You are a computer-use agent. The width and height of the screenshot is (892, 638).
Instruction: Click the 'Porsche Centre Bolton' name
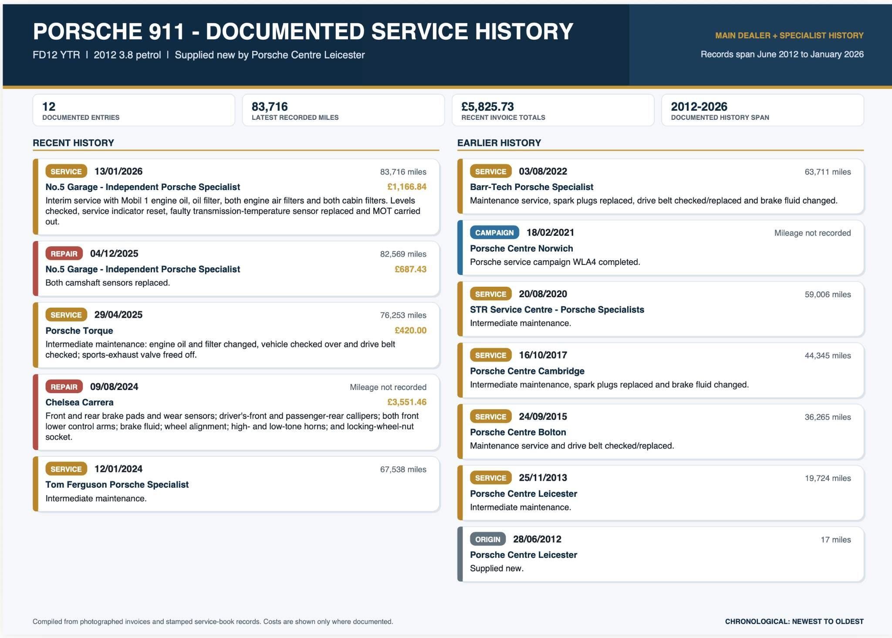click(x=518, y=432)
